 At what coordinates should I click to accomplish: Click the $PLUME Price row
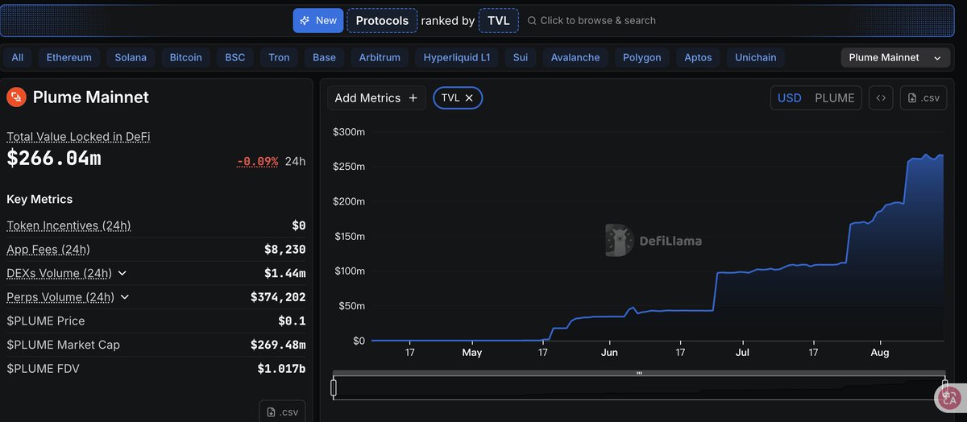click(x=156, y=321)
